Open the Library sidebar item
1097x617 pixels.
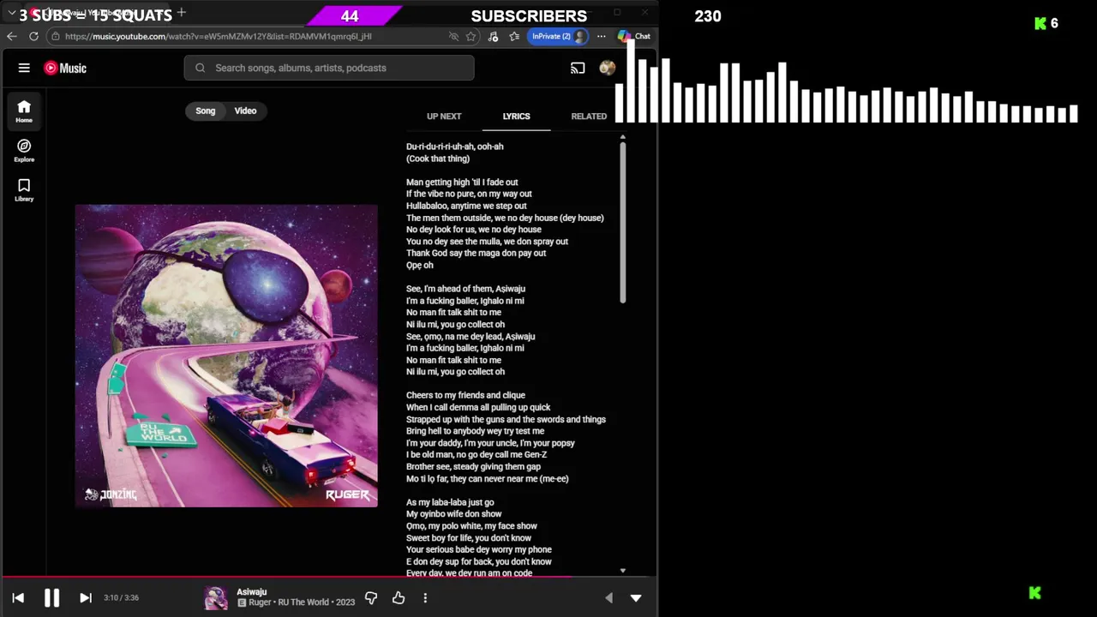coord(24,190)
